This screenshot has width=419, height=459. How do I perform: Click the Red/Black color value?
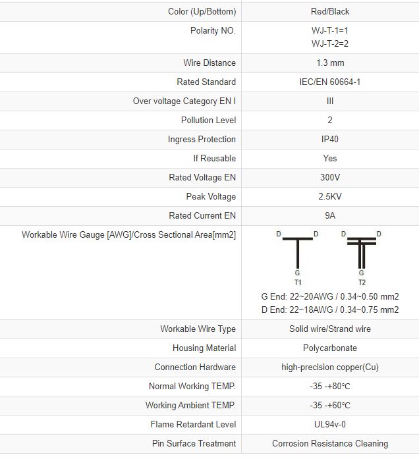(330, 11)
